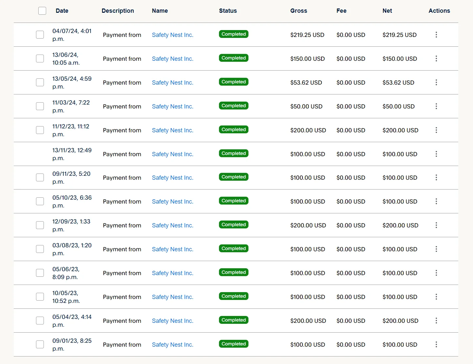The width and height of the screenshot is (473, 364).
Task: Open actions menu for 10/05/23 payment
Action: click(436, 297)
